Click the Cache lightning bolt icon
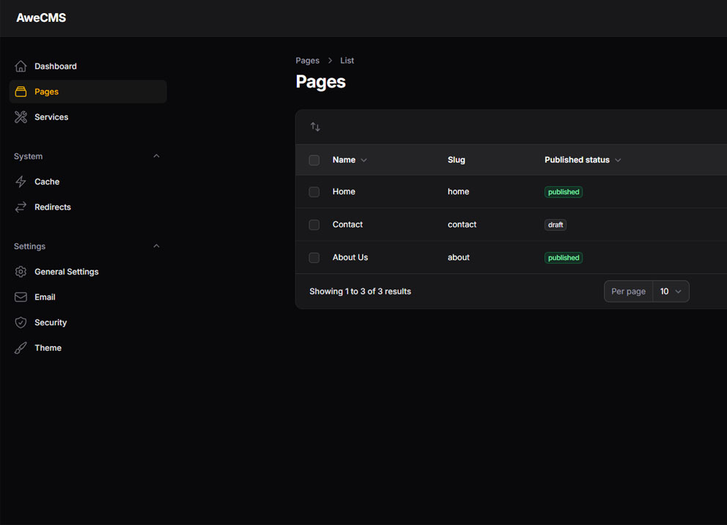Viewport: 727px width, 525px height. 21,182
